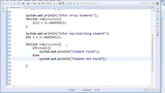Expand the Debug configurations dropdown arrow
The image size is (165, 93).
point(21,3)
